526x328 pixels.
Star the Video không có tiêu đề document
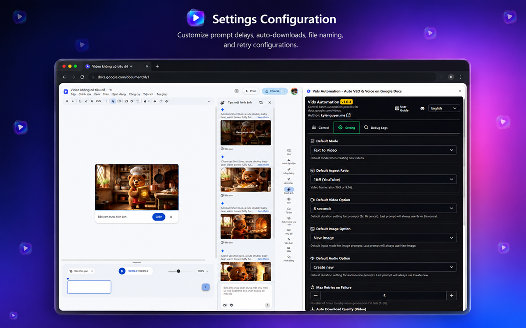click(x=111, y=90)
